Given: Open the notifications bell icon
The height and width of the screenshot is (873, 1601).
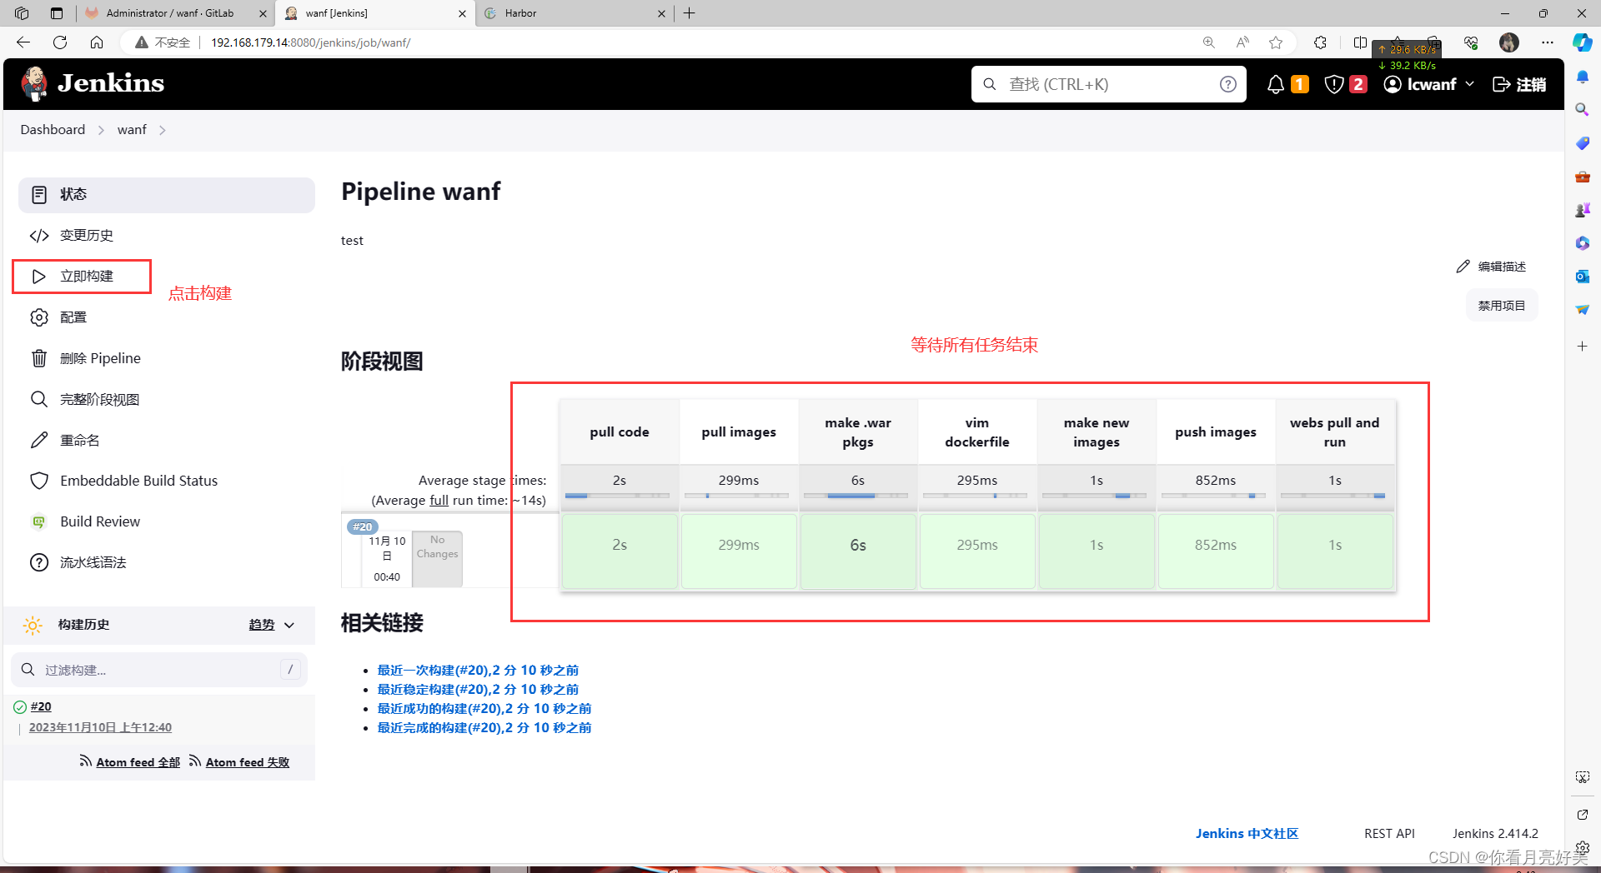Looking at the screenshot, I should pos(1275,84).
